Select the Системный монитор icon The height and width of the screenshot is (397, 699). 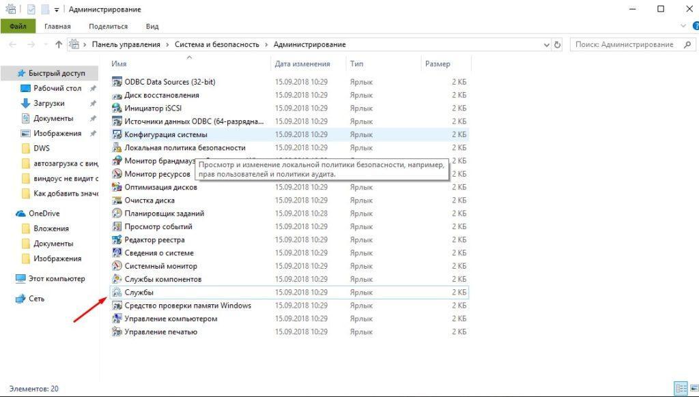point(117,266)
